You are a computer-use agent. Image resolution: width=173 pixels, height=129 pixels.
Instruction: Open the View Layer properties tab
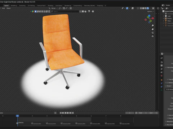(161, 69)
